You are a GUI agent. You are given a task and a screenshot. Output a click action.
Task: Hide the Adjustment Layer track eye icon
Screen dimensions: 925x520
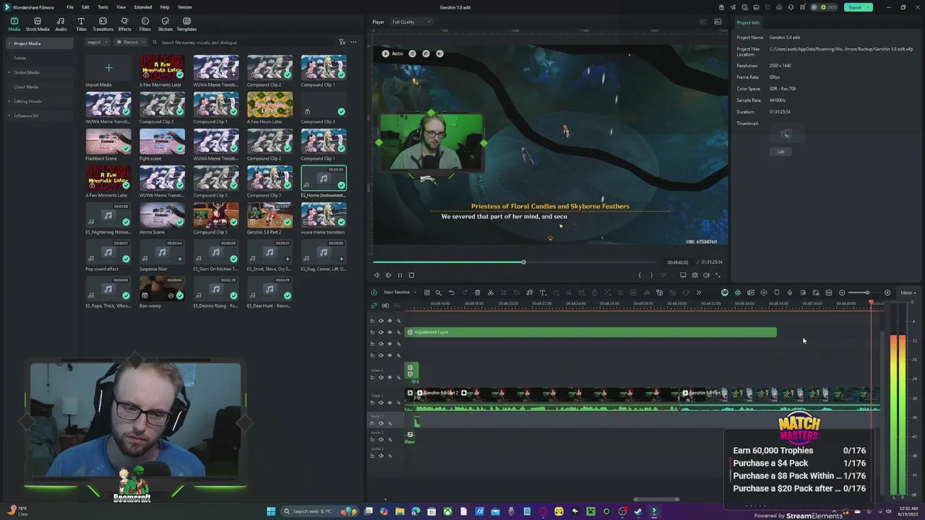(390, 332)
